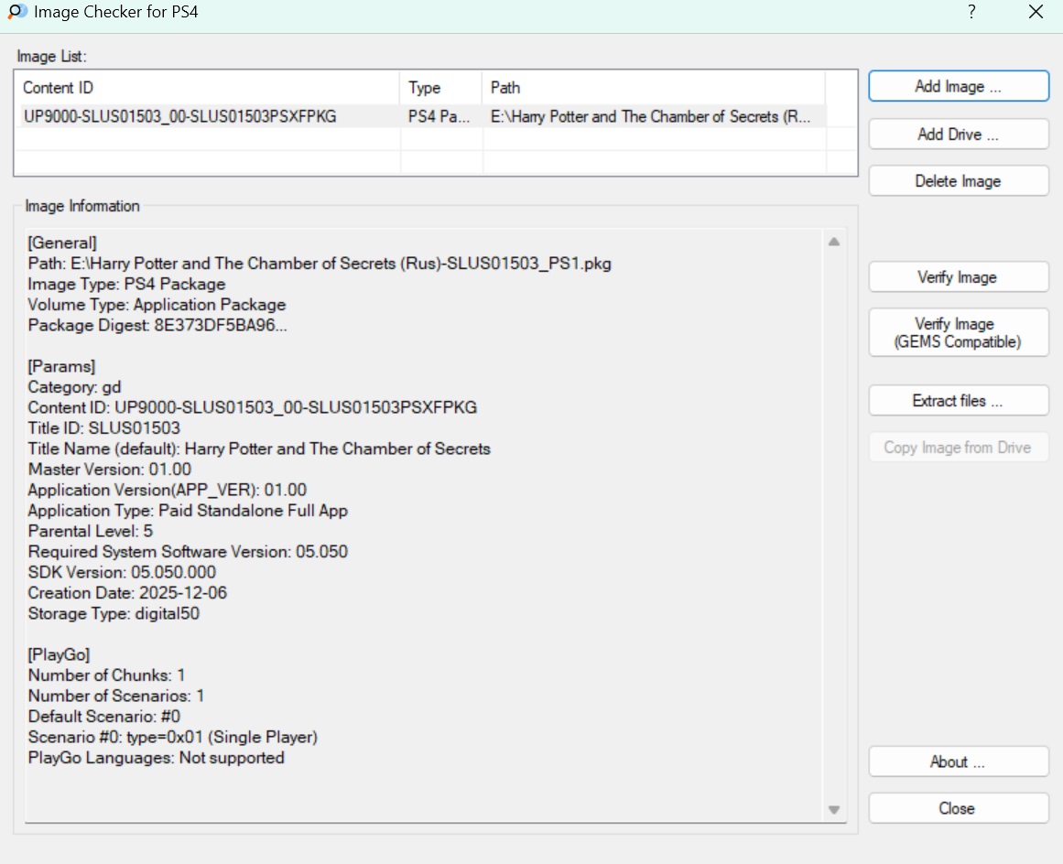Open the Extract files dialog
This screenshot has width=1063, height=864.
[x=958, y=401]
